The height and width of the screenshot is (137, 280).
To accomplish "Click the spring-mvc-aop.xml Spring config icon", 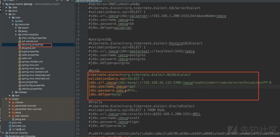I will coord(20,68).
